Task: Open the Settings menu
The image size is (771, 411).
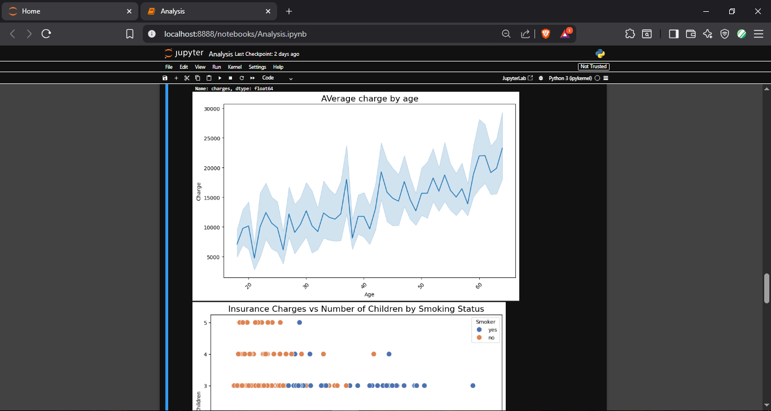Action: pos(257,67)
